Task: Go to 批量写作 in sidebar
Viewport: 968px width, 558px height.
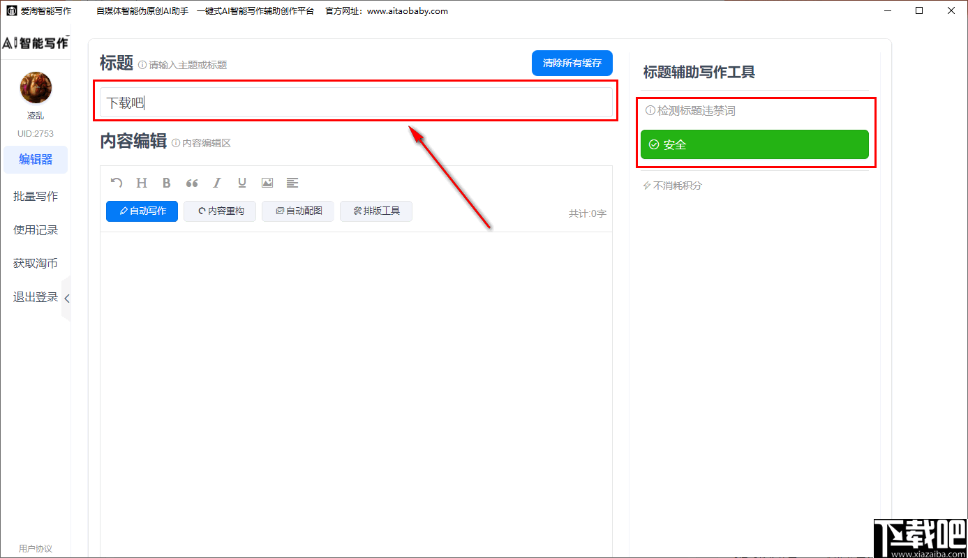Action: 36,196
